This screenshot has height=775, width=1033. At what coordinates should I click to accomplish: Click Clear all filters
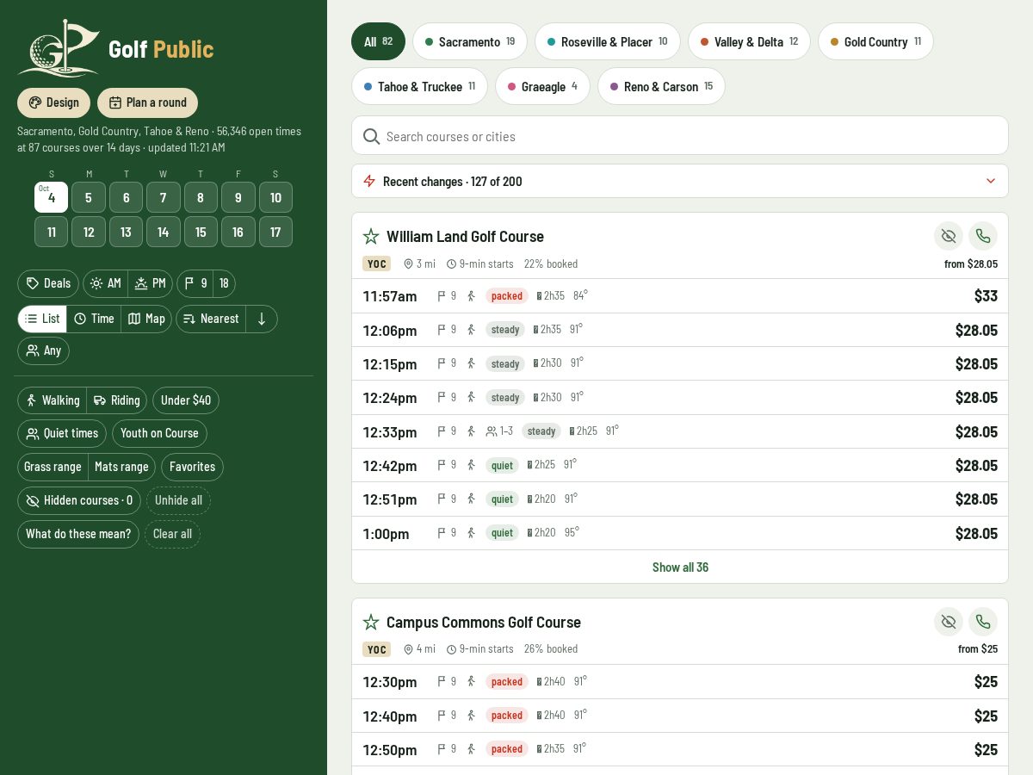coord(172,534)
